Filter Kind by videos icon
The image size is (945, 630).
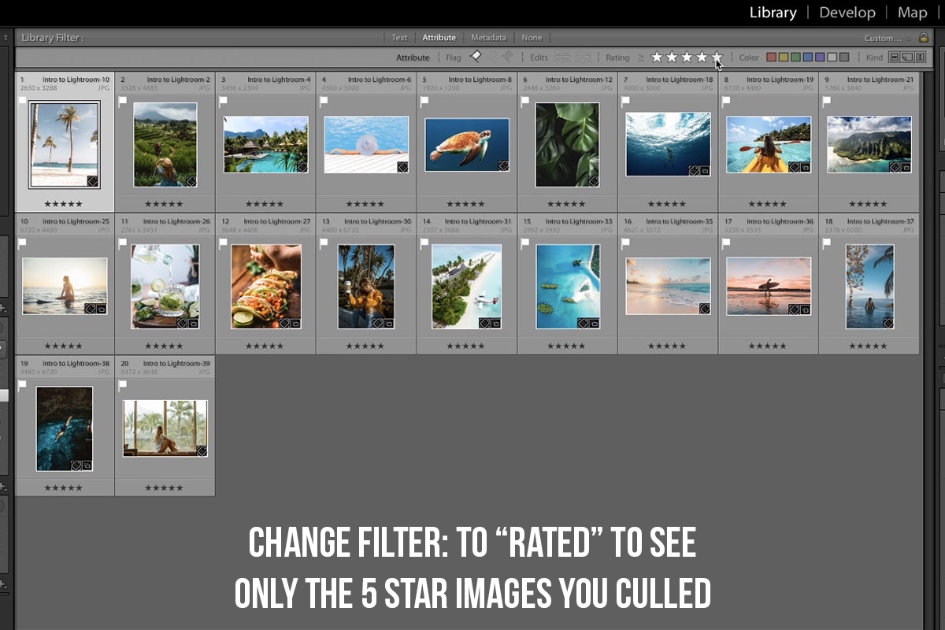pyautogui.click(x=920, y=57)
